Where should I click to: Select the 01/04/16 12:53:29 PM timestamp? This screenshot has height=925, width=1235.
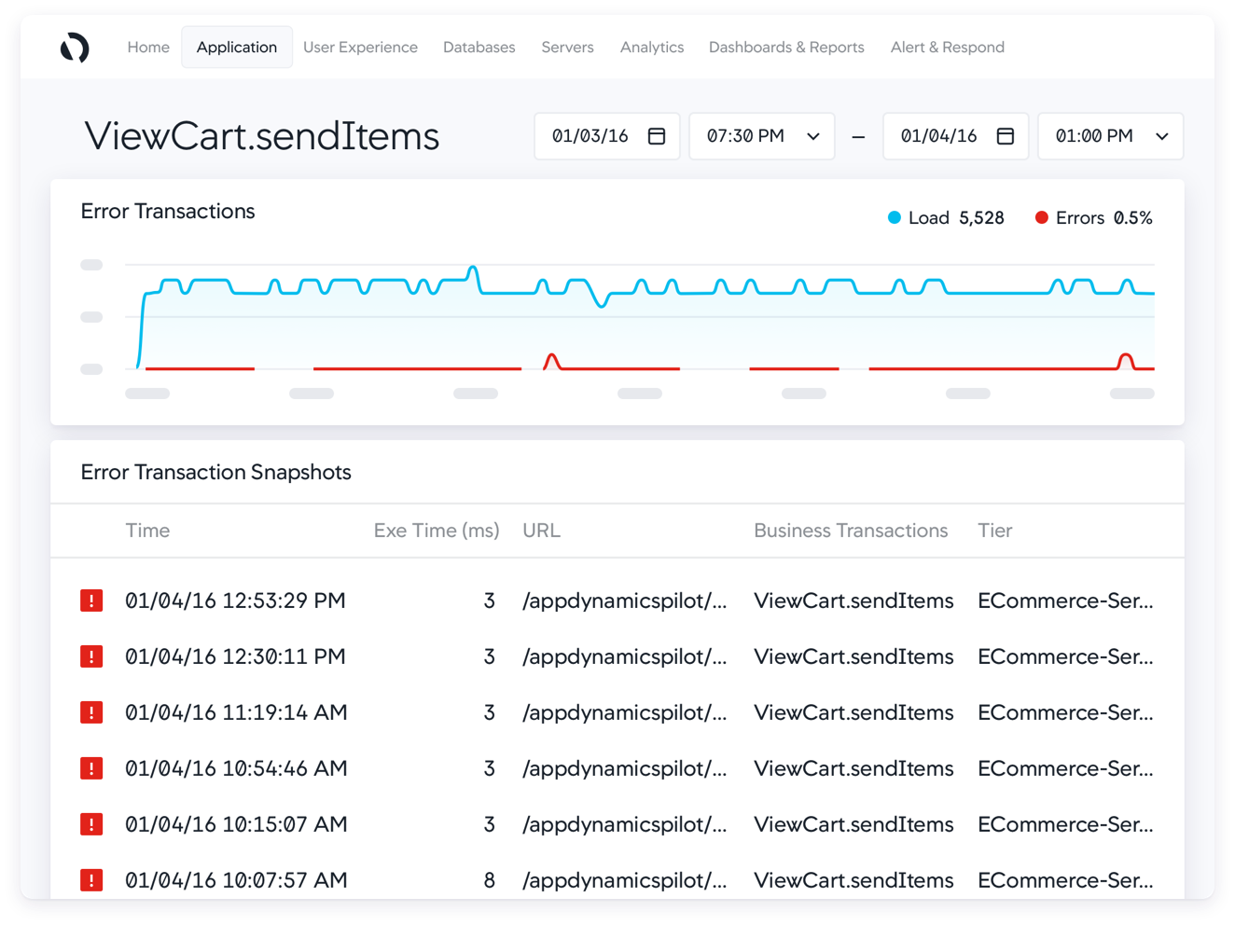pos(236,601)
